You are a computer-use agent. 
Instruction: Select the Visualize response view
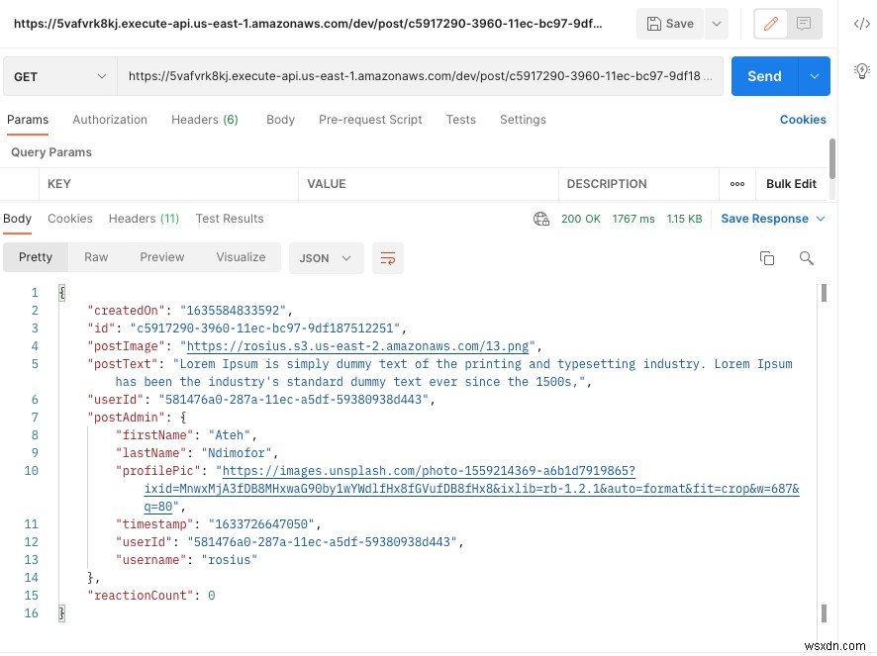click(x=241, y=257)
